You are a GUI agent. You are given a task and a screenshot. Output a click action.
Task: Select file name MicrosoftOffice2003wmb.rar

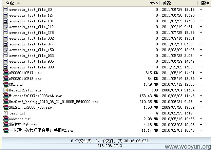pos(35,96)
